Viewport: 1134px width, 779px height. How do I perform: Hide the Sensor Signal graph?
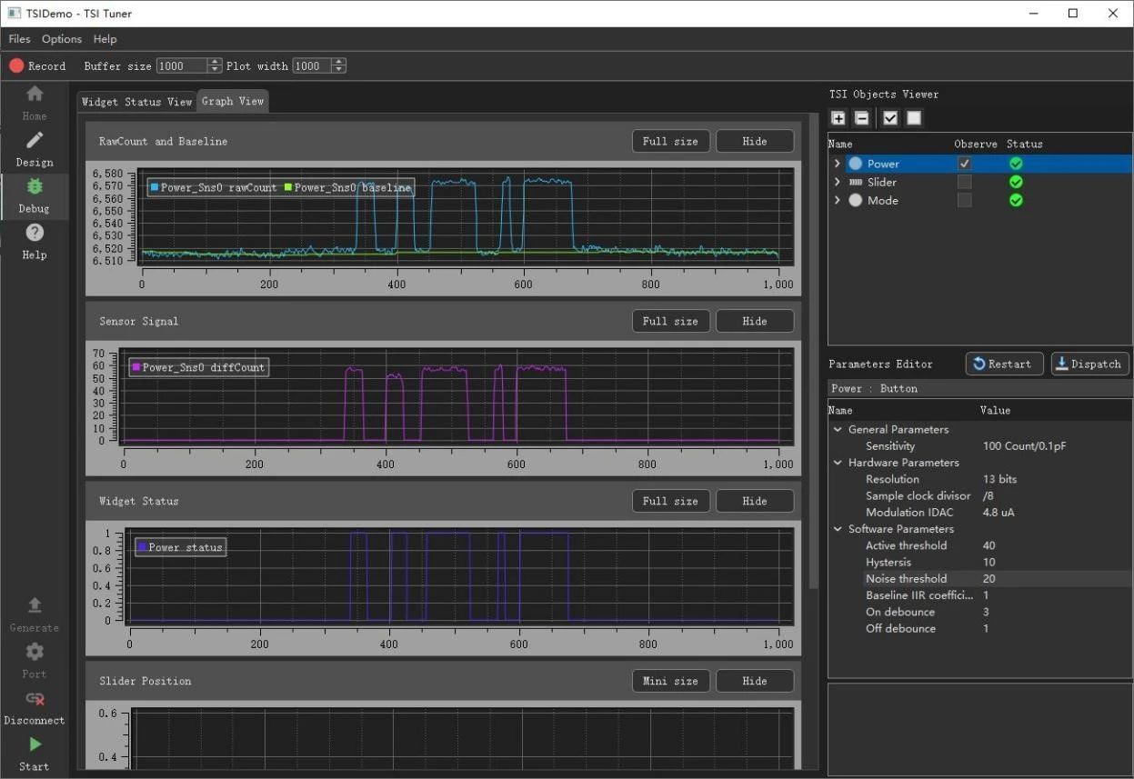click(x=754, y=321)
